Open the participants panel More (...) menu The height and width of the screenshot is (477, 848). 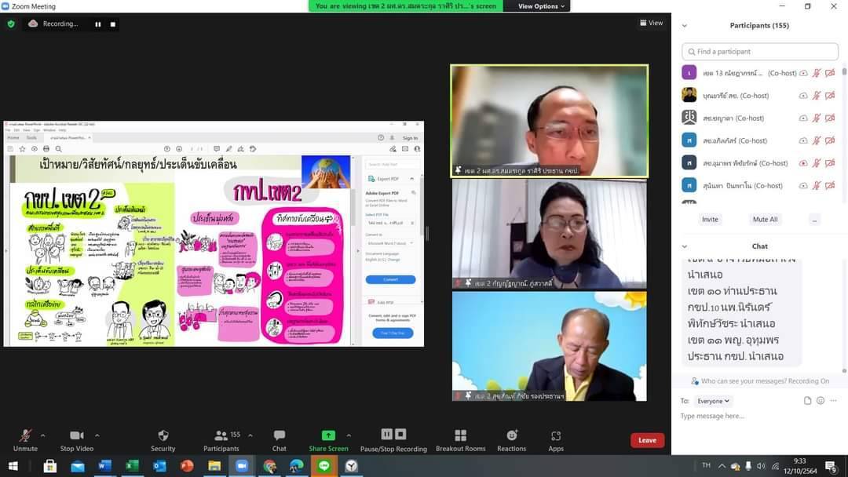814,220
